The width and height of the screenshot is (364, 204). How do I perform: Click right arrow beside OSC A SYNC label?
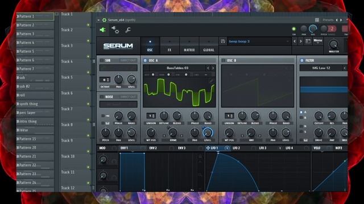(181, 135)
